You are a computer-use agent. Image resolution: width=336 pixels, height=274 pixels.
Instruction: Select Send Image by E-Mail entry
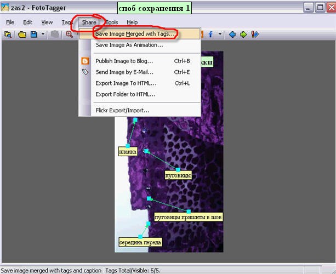pos(140,72)
